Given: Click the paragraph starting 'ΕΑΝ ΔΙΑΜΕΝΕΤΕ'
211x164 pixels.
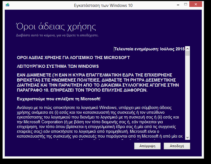Looking at the screenshot, I should tap(98, 82).
